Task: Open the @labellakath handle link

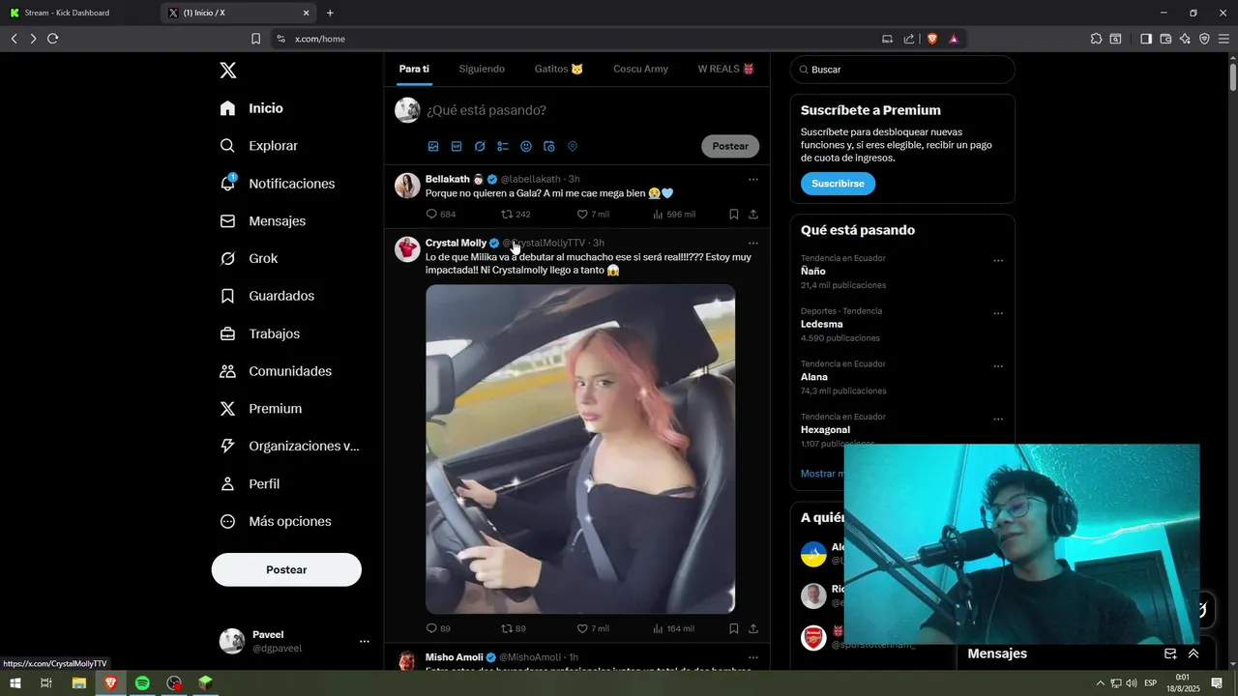Action: point(530,179)
